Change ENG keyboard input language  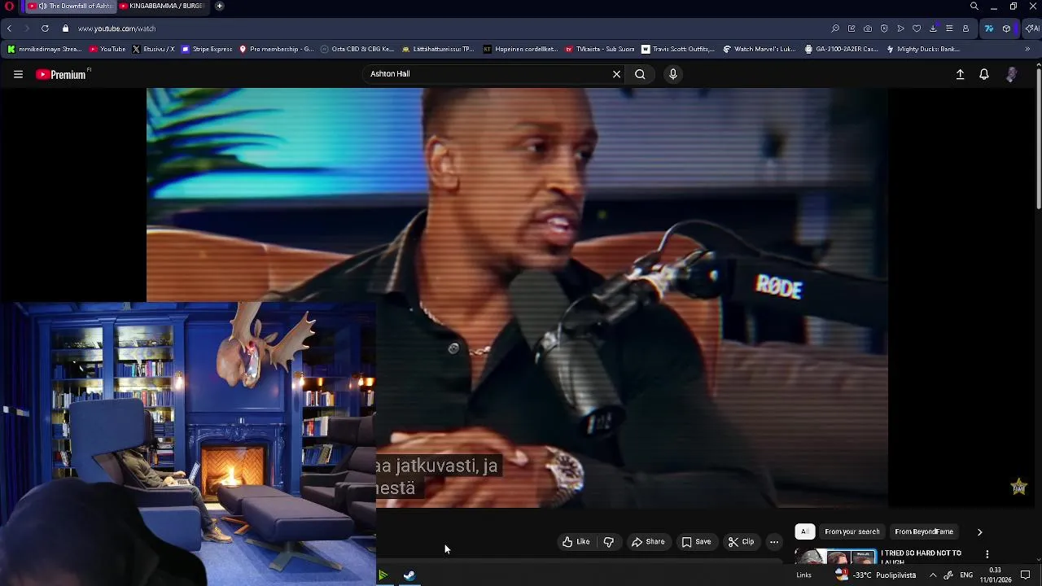(x=966, y=575)
